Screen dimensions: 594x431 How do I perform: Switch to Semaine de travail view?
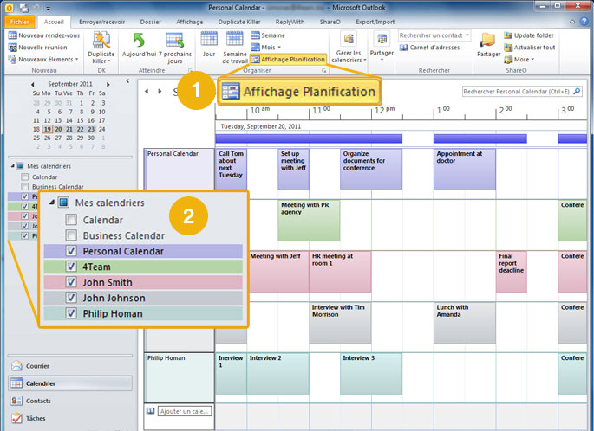pyautogui.click(x=234, y=48)
